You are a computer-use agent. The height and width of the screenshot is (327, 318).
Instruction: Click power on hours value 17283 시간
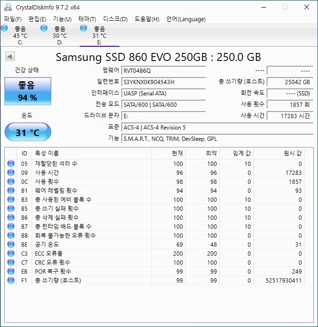[290, 116]
